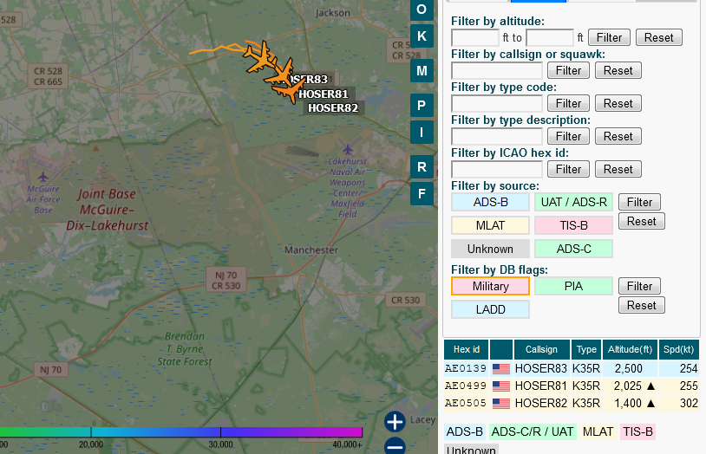
Task: Apply the altitude Filter button
Action: [609, 37]
